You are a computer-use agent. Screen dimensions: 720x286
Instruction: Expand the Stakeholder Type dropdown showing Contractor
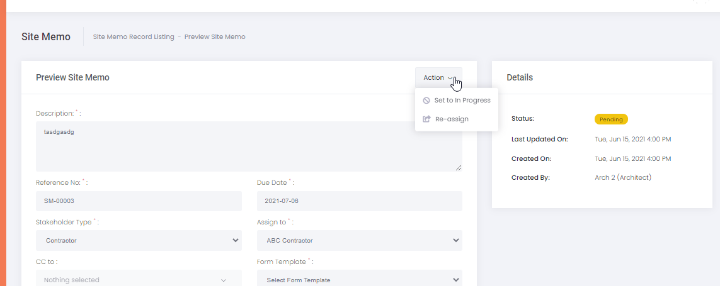(139, 240)
